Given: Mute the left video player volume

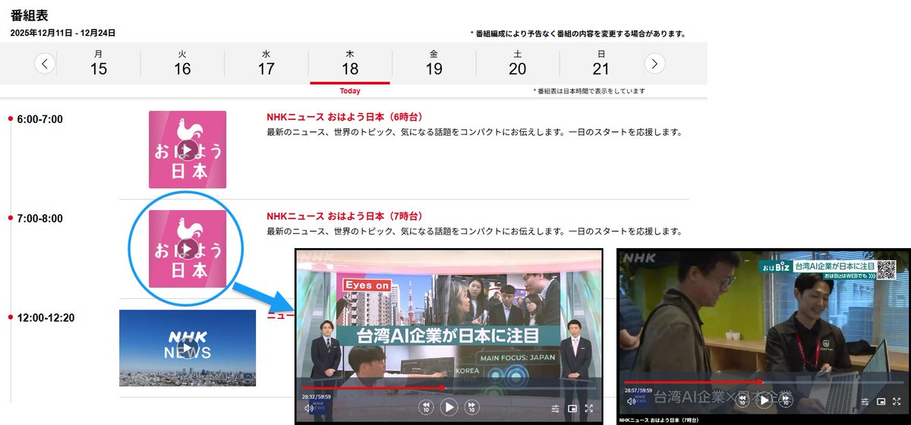Looking at the screenshot, I should point(308,408).
